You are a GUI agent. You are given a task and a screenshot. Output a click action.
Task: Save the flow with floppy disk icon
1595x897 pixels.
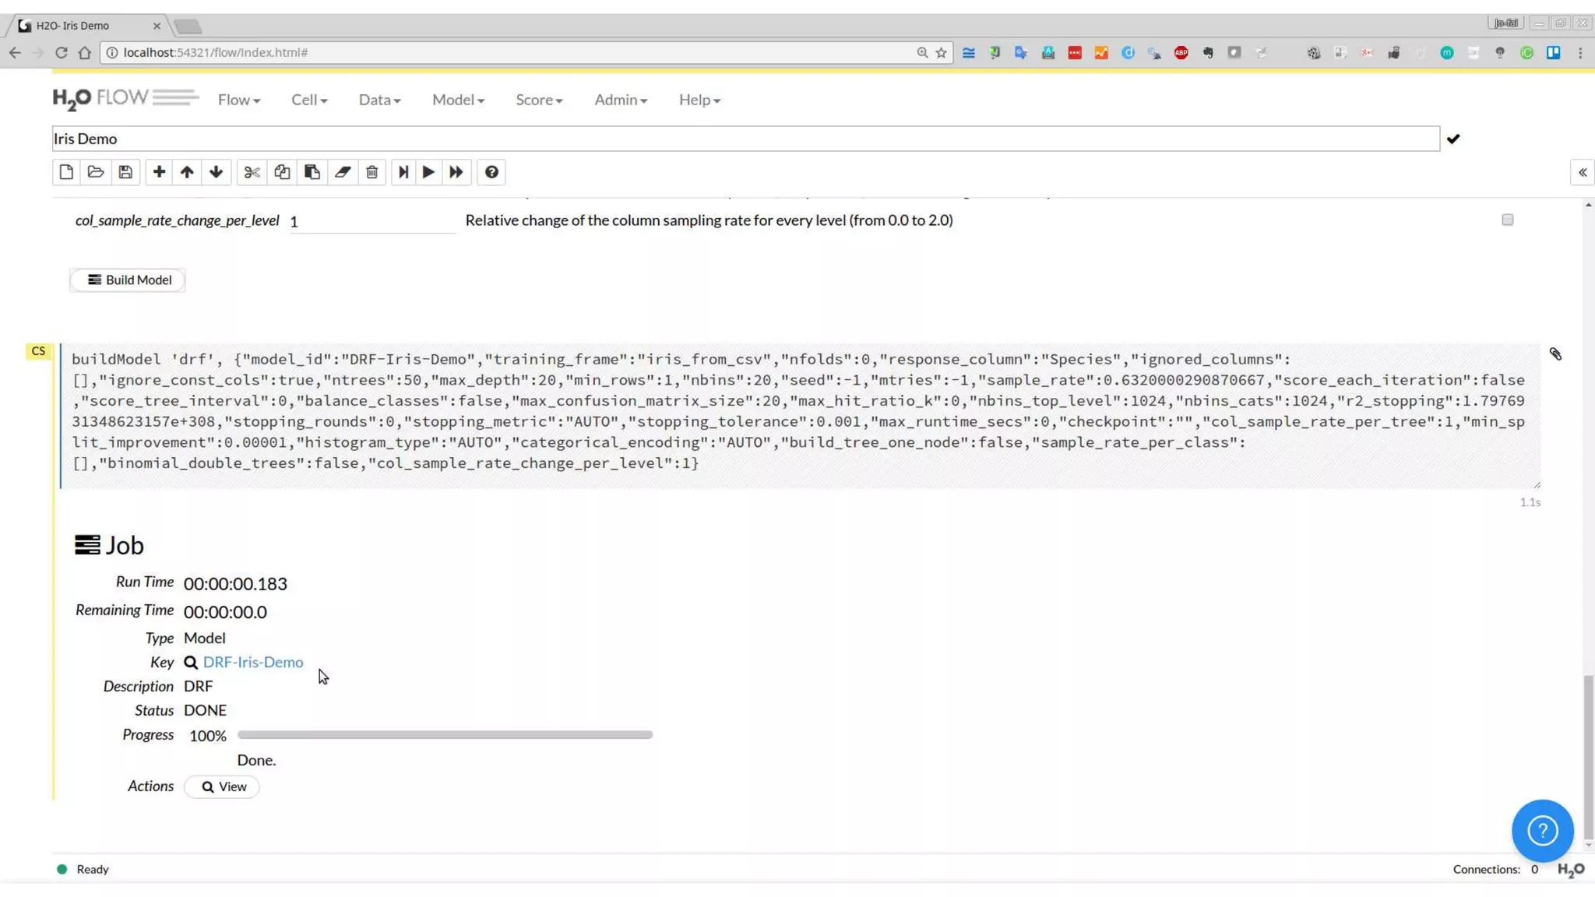click(125, 172)
